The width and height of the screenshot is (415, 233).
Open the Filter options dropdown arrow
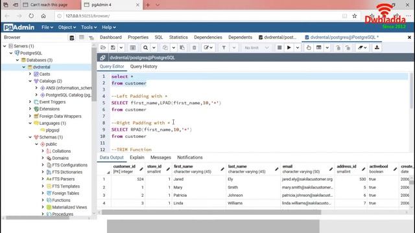(234, 47)
